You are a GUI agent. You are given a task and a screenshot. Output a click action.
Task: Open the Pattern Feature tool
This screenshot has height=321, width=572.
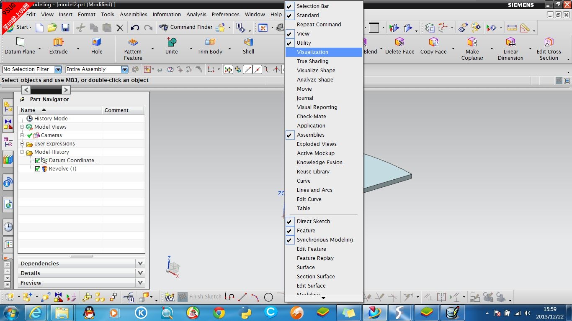point(133,49)
